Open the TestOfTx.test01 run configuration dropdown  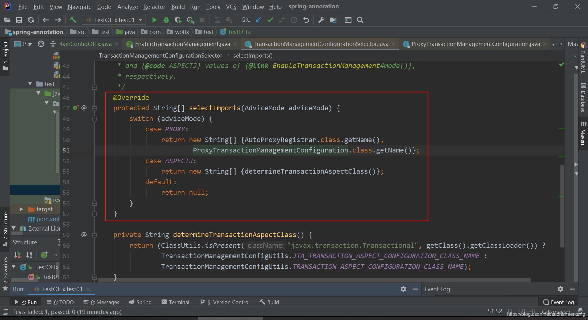pos(114,20)
